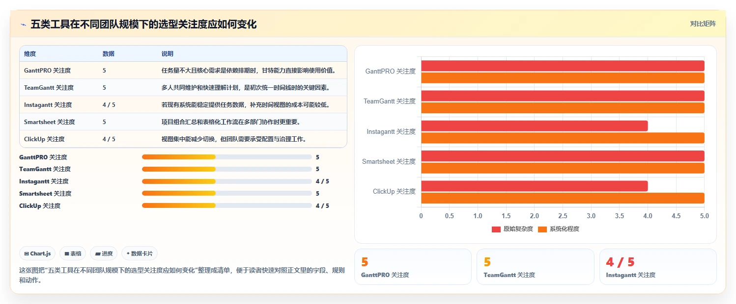Select TeamGantt 关注度 cell in the table

point(49,88)
